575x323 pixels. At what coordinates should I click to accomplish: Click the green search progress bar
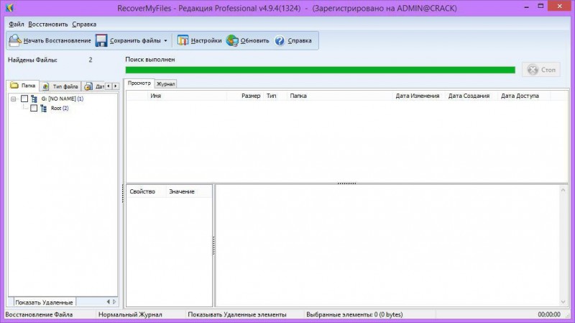click(x=320, y=70)
